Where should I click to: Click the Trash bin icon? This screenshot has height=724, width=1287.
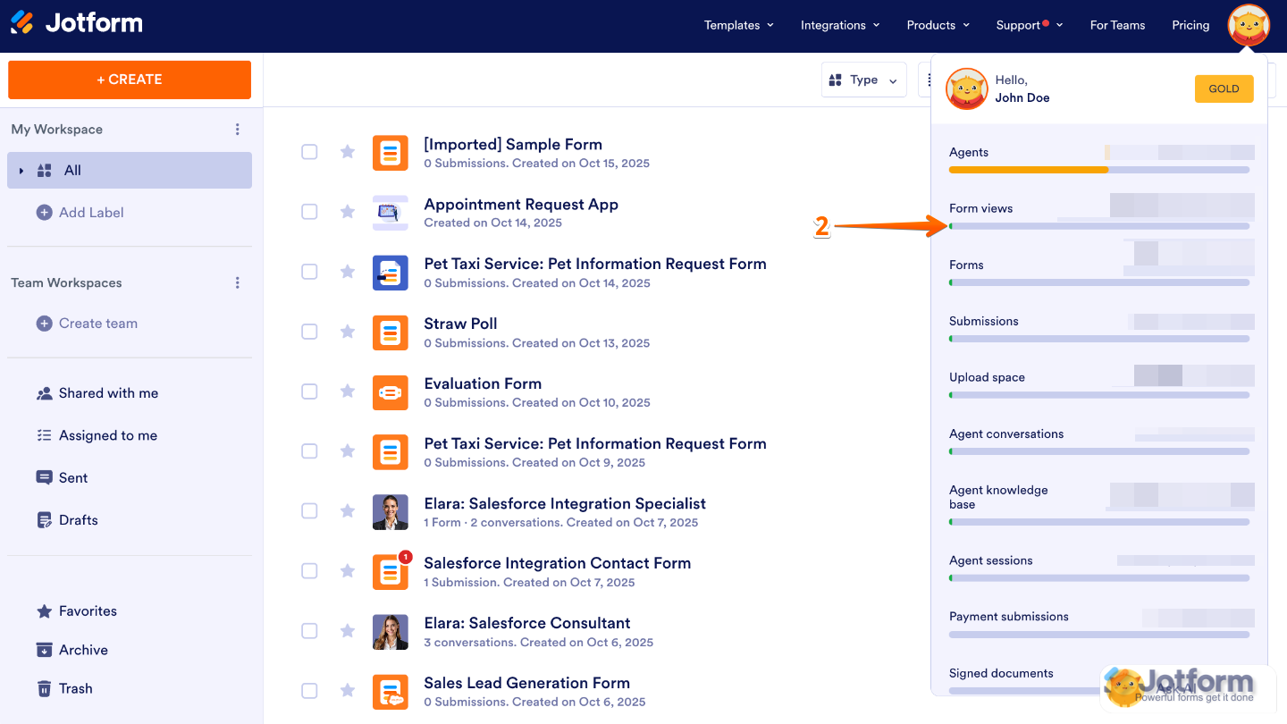[x=44, y=688]
